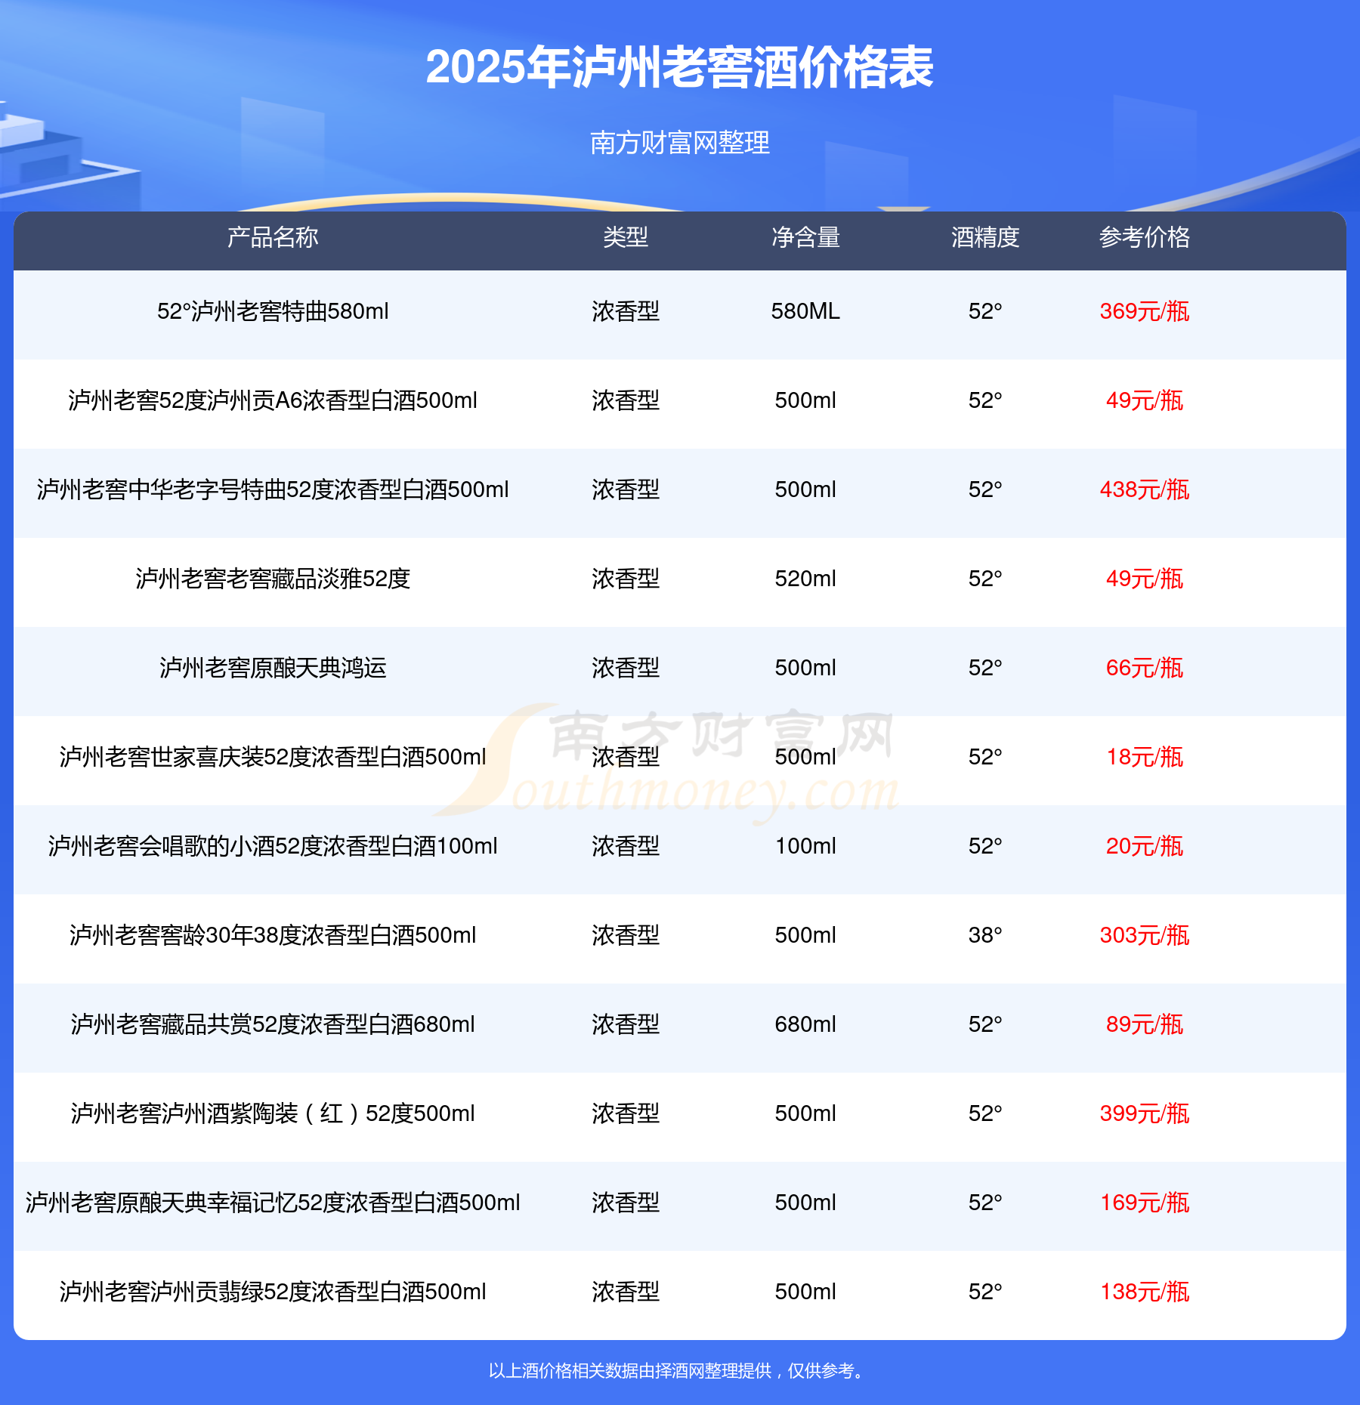Click the price 399元/瓶
The height and width of the screenshot is (1405, 1360).
1145,1113
